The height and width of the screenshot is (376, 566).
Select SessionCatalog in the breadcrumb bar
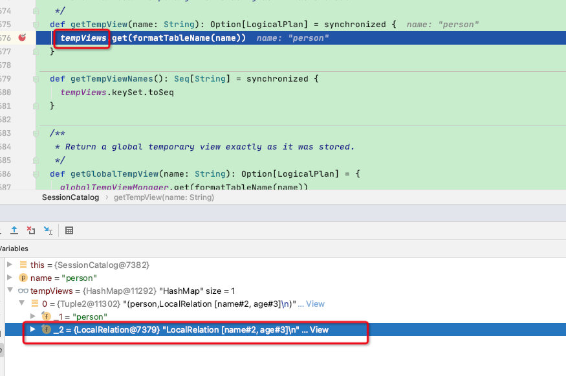coord(71,197)
